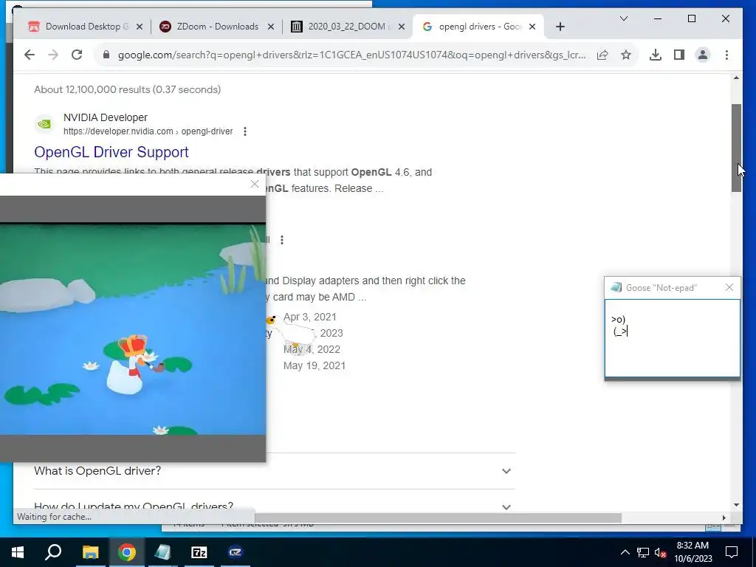Viewport: 756px width, 567px height.
Task: Click the crowned goose picture in the meme window
Action: coord(133,329)
